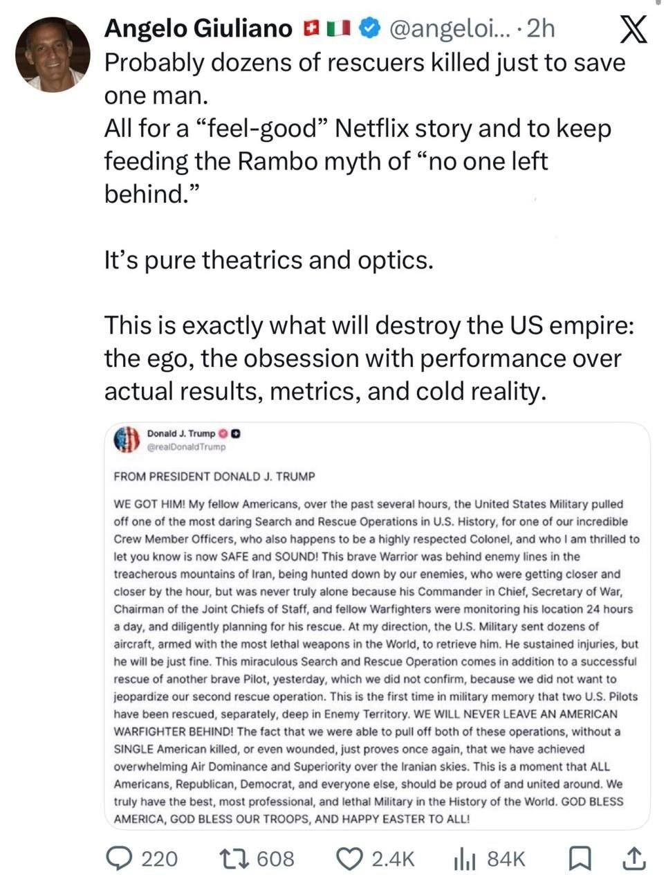This screenshot has height=886, width=666.
Task: Click the 220 replies count
Action: [x=159, y=859]
